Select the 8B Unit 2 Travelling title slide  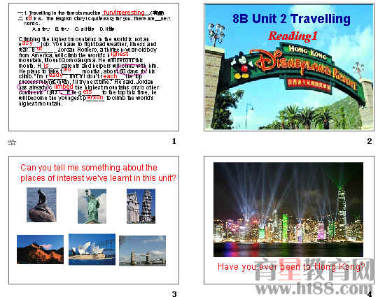[x=289, y=67]
